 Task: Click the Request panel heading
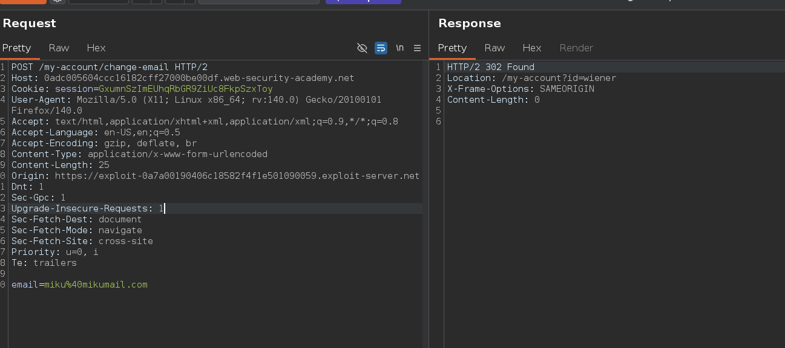29,23
